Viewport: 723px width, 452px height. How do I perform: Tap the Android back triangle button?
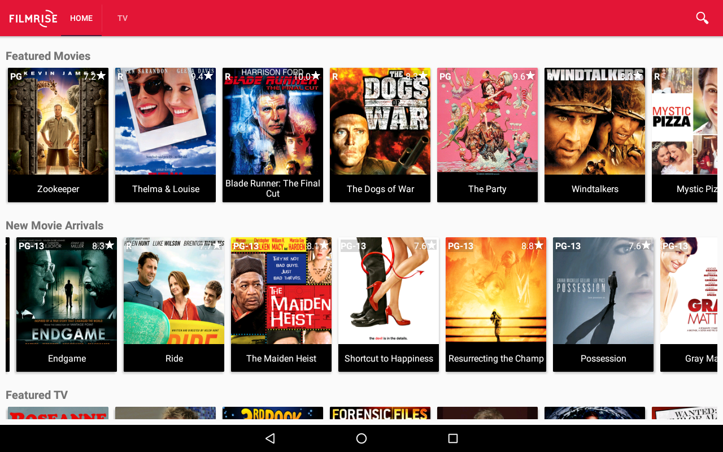(270, 438)
